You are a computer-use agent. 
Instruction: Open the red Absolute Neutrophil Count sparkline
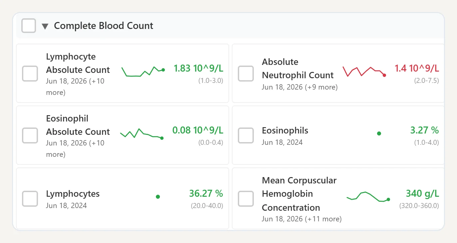pyautogui.click(x=364, y=72)
